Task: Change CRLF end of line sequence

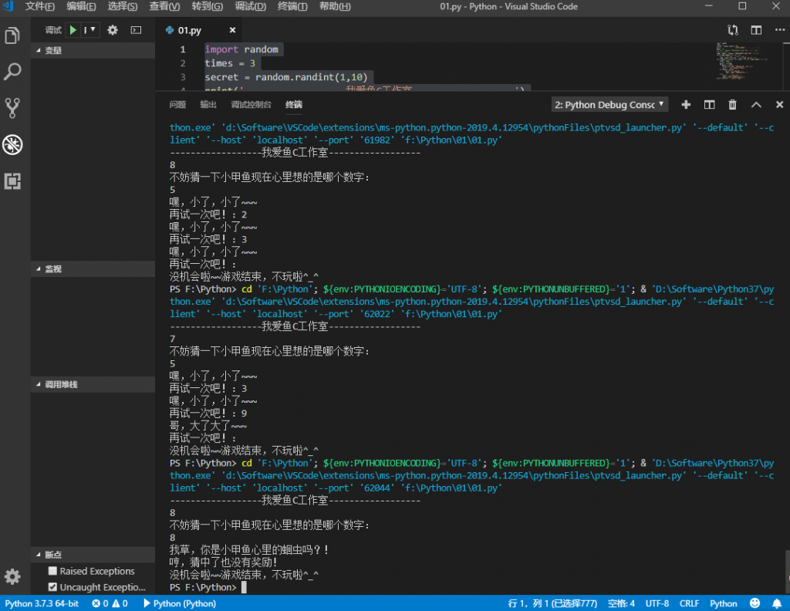Action: pos(689,603)
